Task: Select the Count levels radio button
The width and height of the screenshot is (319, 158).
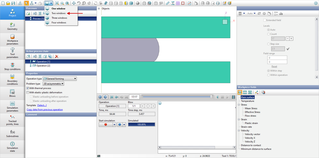Action: pyautogui.click(x=268, y=34)
